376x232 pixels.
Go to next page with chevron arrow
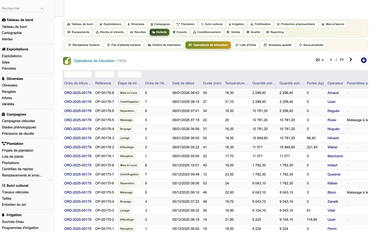(351, 60)
